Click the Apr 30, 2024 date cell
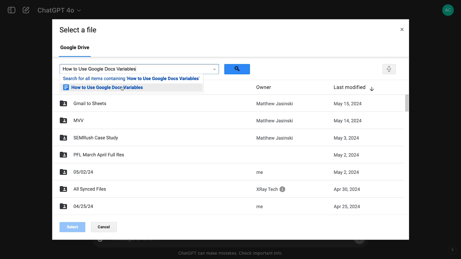The width and height of the screenshot is (461, 259). (347, 189)
